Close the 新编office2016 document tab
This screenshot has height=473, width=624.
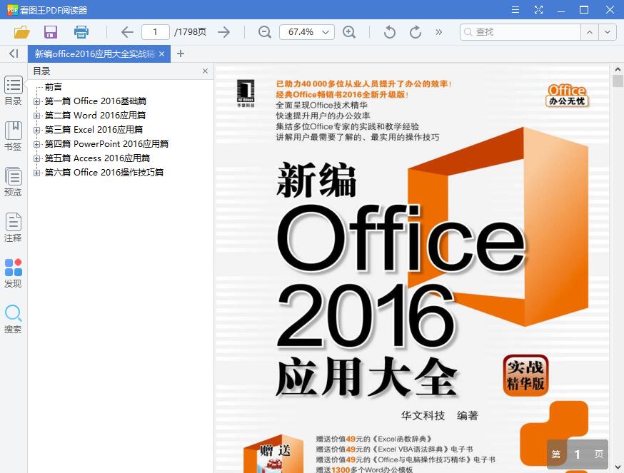click(x=161, y=54)
